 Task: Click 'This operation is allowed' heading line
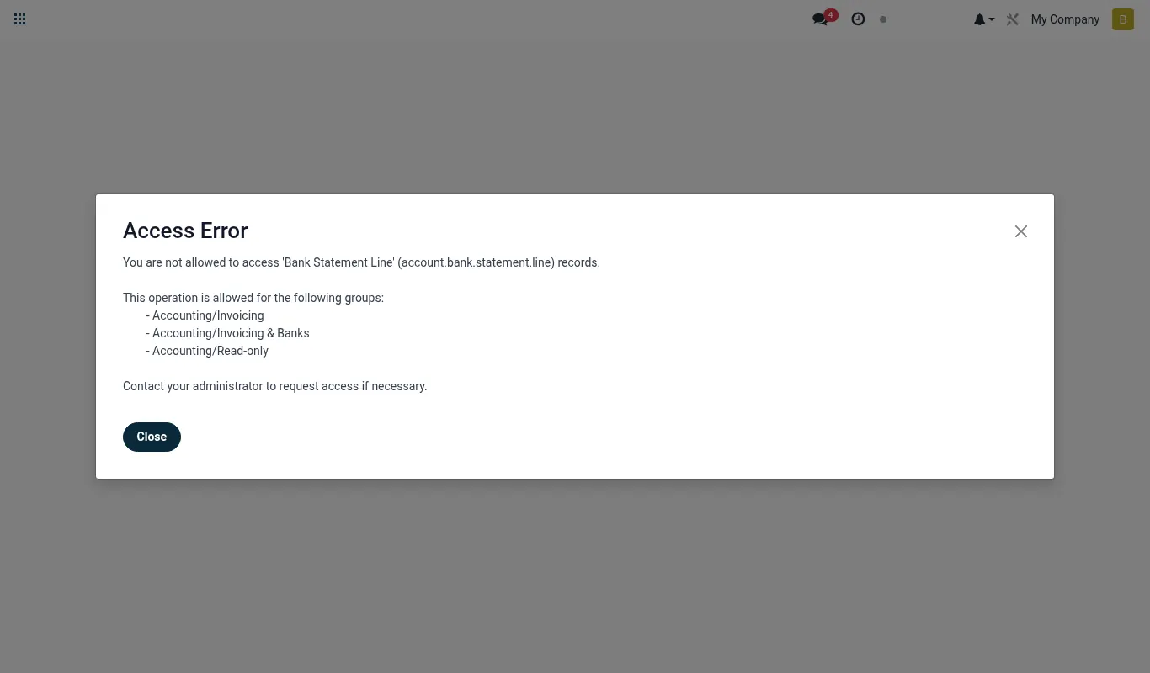(x=253, y=298)
